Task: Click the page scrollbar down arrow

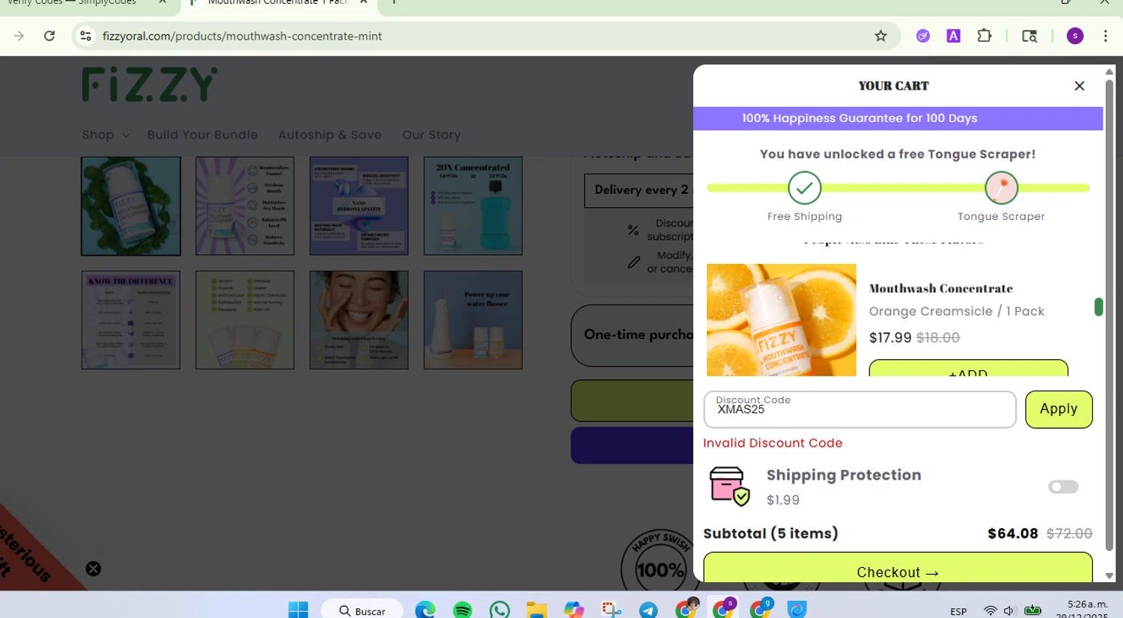Action: click(1110, 576)
